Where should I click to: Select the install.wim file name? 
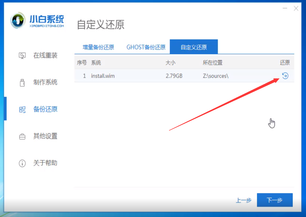(x=103, y=76)
